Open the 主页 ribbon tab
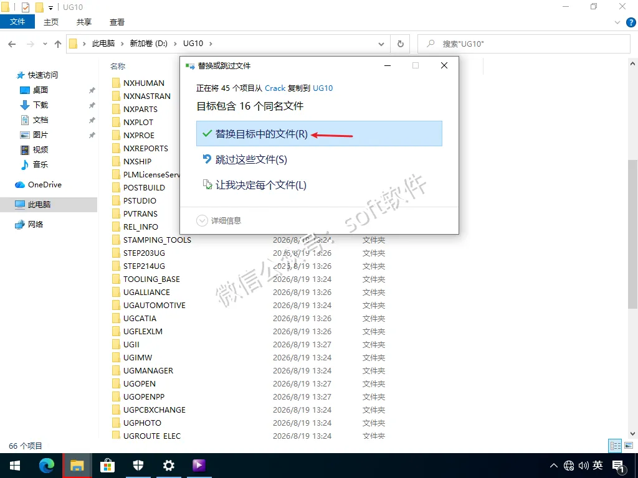 point(51,22)
